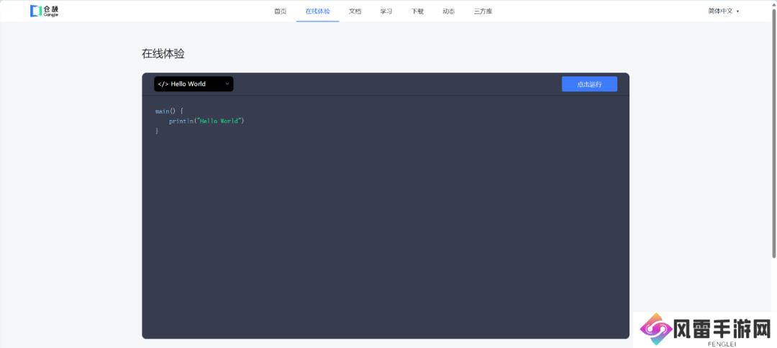777x348 pixels.
Task: Click the code </> icon in example selector
Action: (163, 84)
